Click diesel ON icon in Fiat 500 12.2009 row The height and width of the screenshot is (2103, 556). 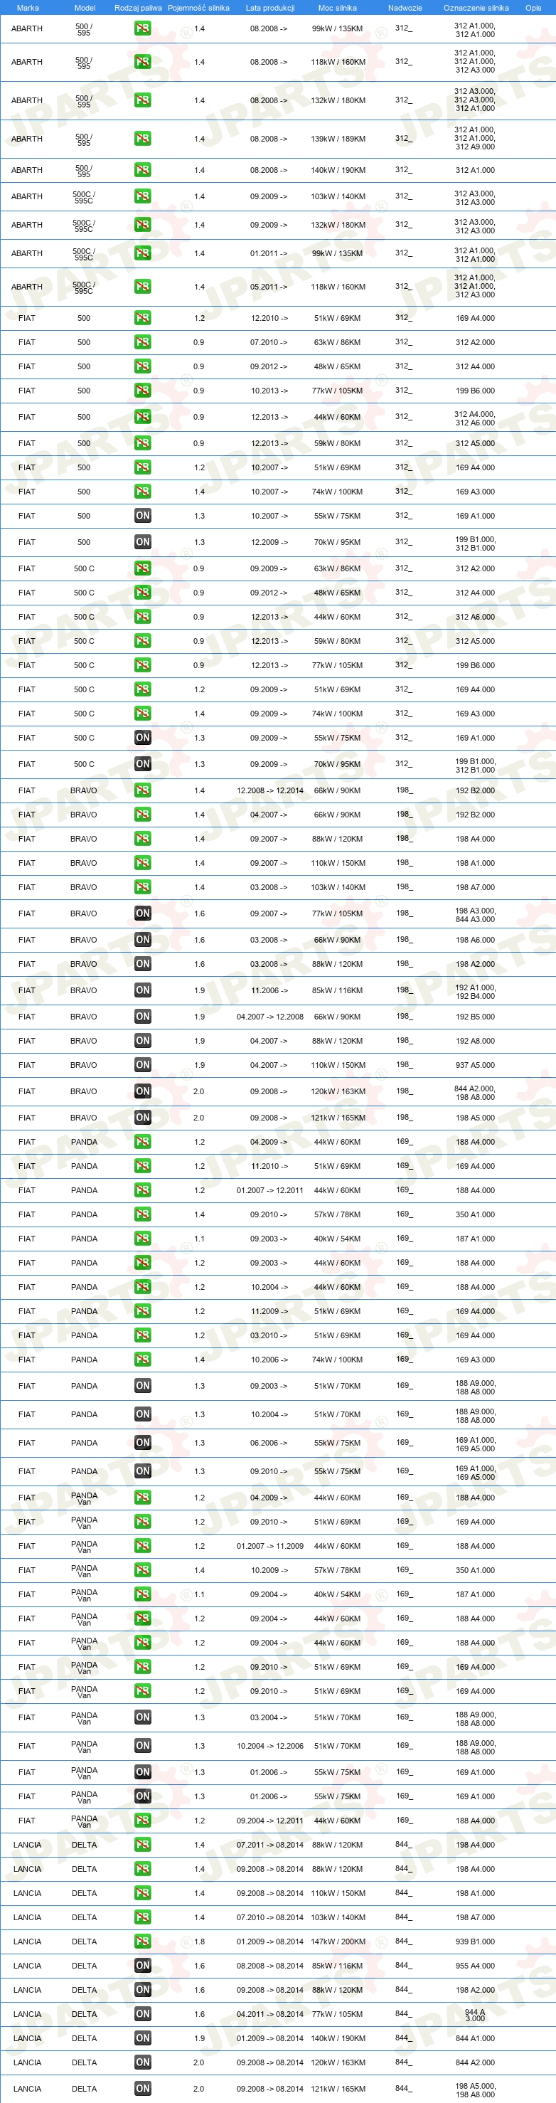coord(143,542)
